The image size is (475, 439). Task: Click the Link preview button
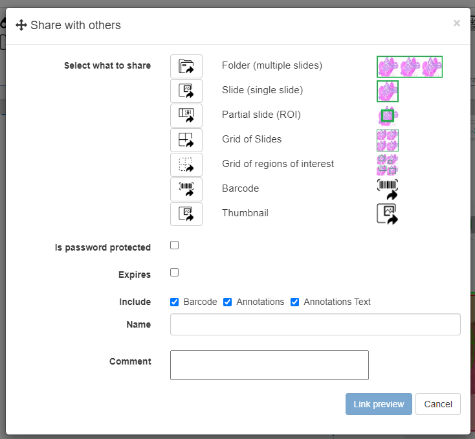point(379,404)
